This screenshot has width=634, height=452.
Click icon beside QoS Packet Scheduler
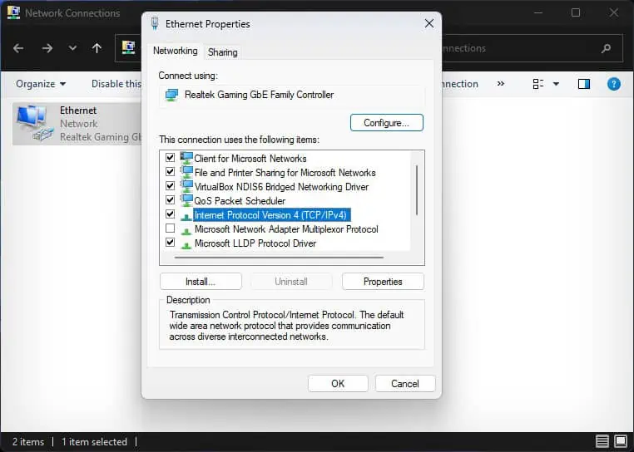[x=186, y=200]
